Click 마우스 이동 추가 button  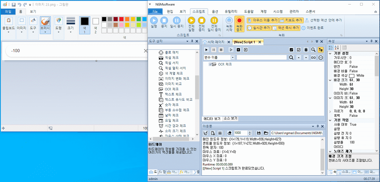[x=262, y=20]
